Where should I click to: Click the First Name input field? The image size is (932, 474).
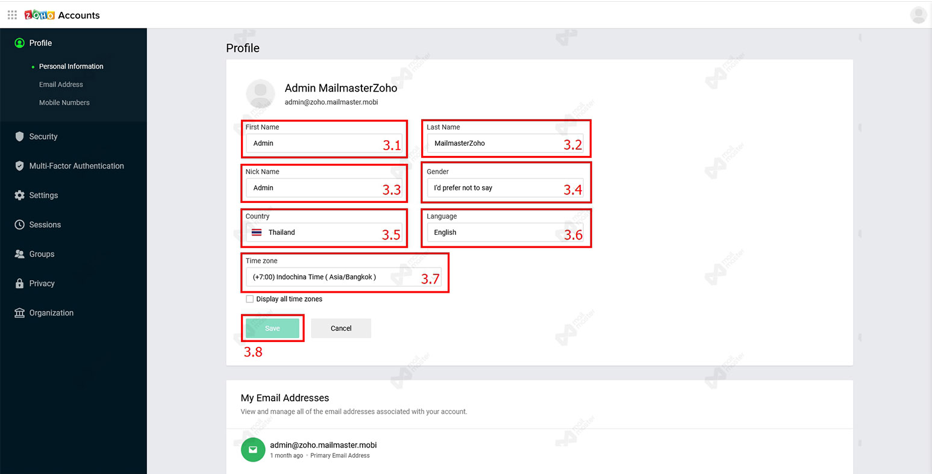point(324,143)
